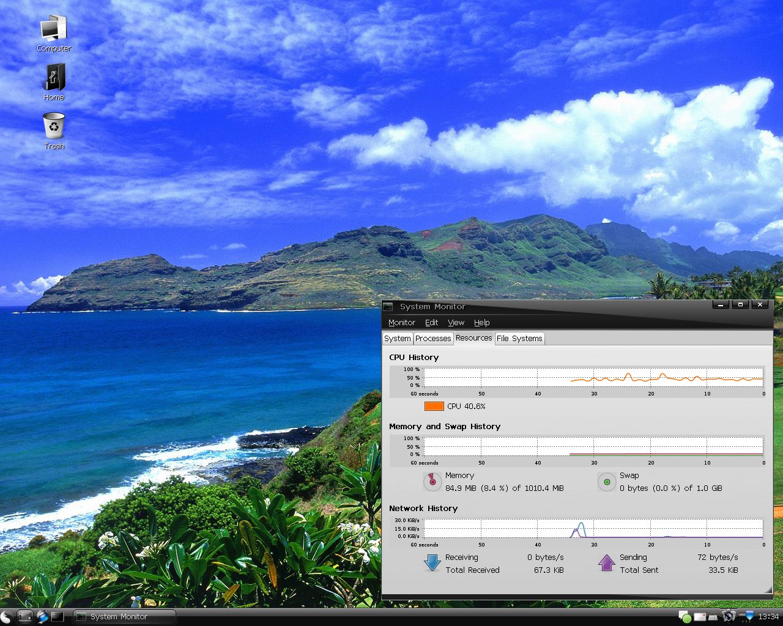783x626 pixels.
Task: Click the green chat status tray icon
Action: (685, 617)
